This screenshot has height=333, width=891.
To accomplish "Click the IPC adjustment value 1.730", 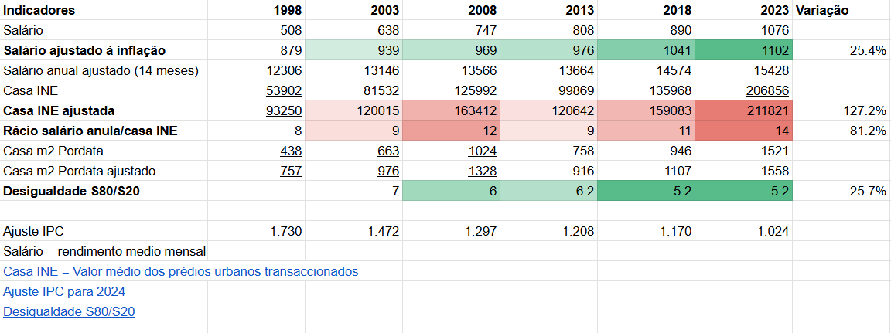I will 285,231.
